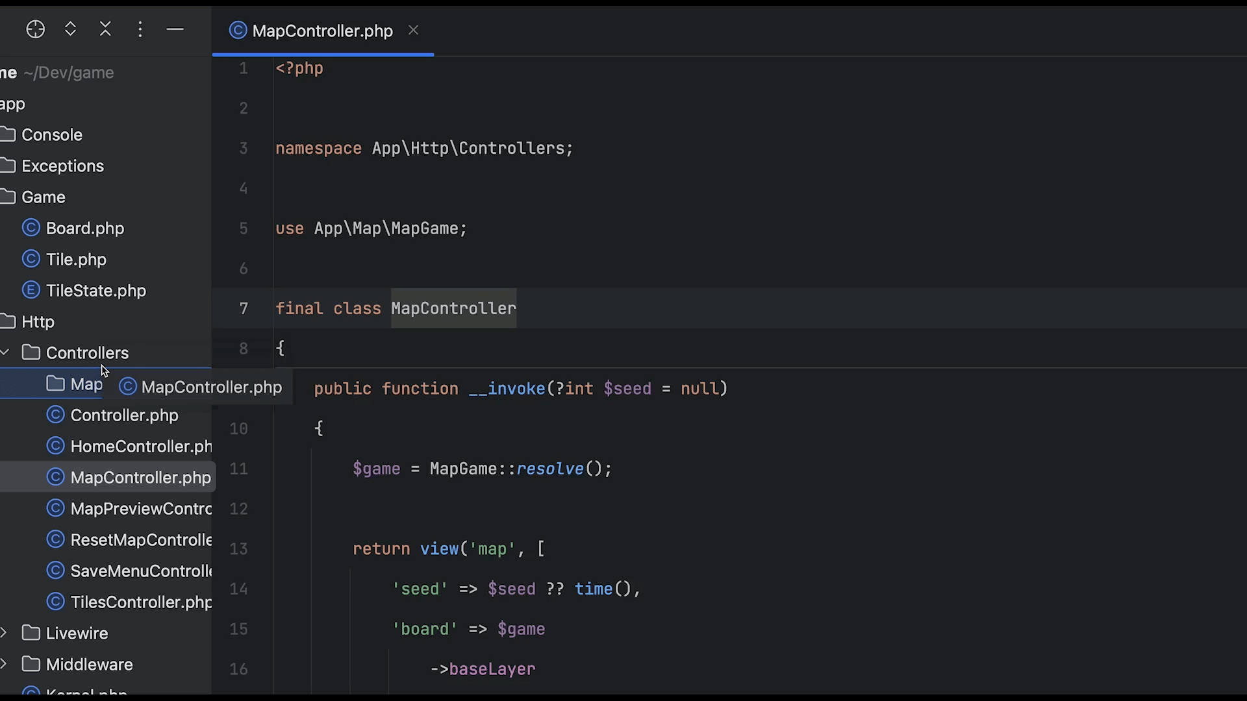The height and width of the screenshot is (701, 1247).
Task: Click the TilesController.php class icon
Action: [x=56, y=602]
